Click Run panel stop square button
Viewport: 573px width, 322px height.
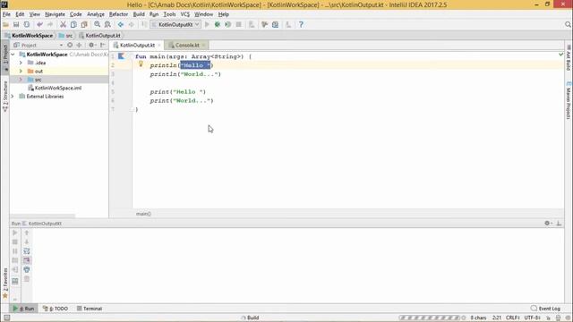[x=15, y=241]
